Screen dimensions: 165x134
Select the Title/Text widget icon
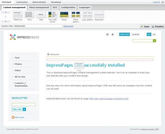pos(18,15)
